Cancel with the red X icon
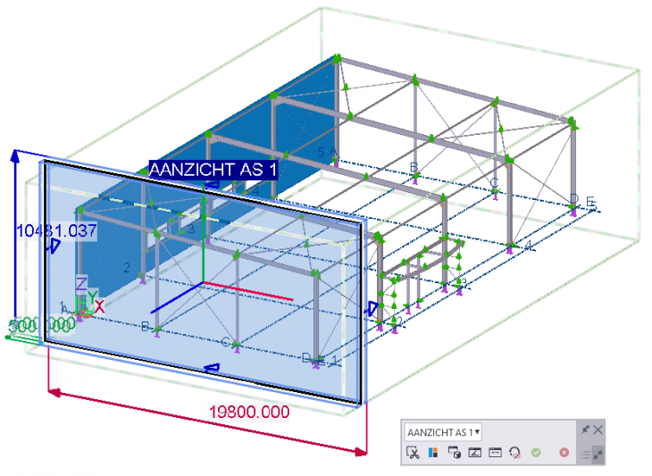 pyautogui.click(x=564, y=453)
